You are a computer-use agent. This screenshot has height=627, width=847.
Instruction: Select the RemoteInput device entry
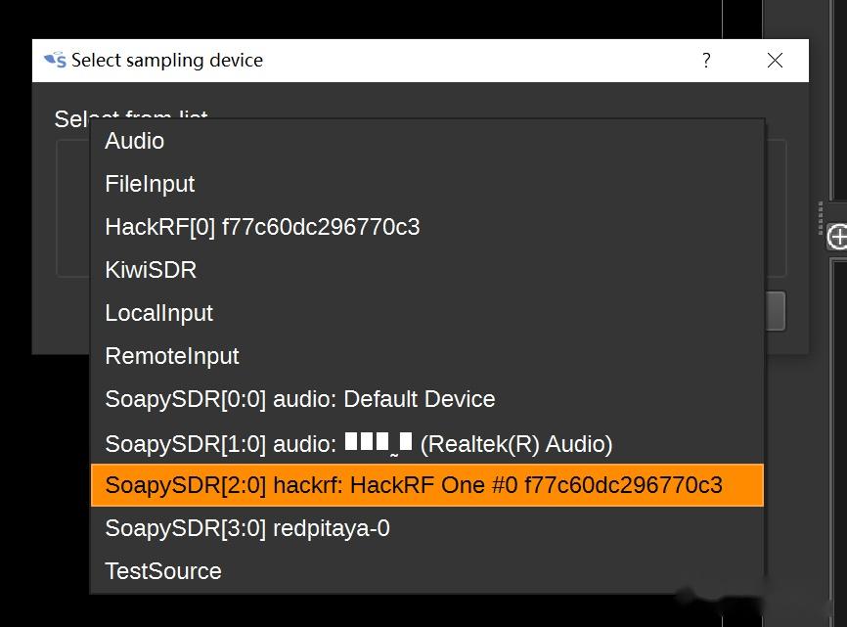coord(171,355)
